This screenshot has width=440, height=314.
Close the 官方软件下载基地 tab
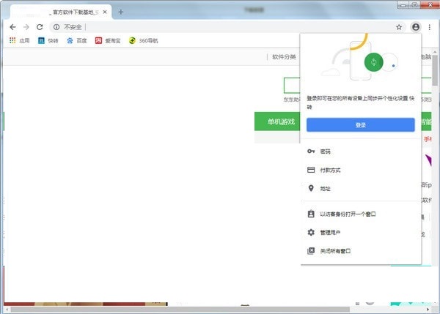[105, 12]
